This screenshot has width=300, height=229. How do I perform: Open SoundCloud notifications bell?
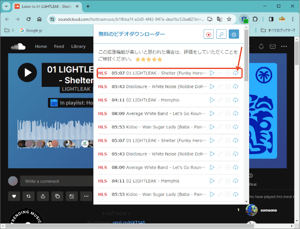pos(261,47)
